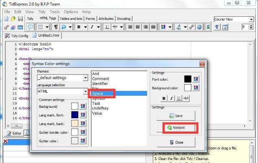258x163 pixels.
Task: Insert an anchor with the anchor icon
Action: click(179, 27)
